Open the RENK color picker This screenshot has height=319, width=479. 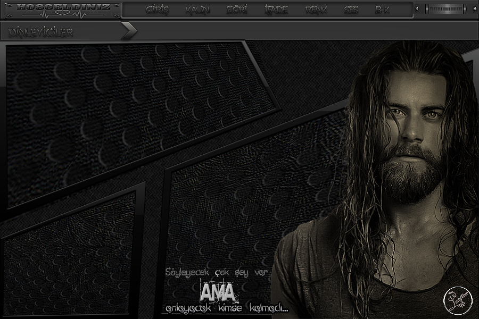316,10
